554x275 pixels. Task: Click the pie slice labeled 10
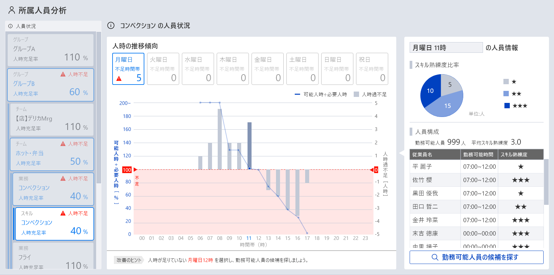tap(430, 91)
